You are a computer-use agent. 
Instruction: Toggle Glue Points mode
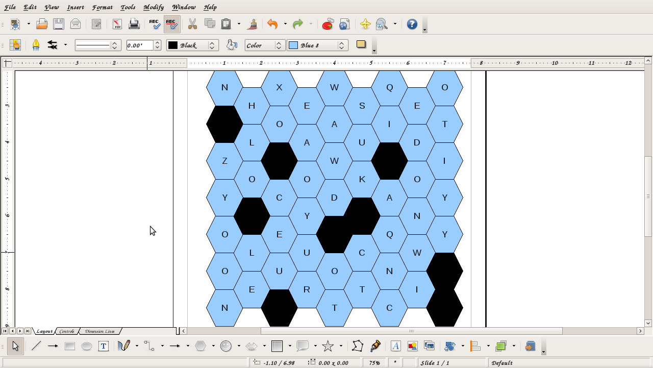375,346
